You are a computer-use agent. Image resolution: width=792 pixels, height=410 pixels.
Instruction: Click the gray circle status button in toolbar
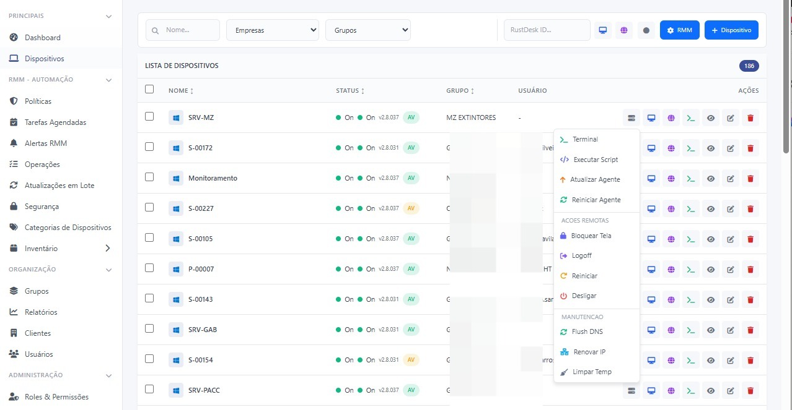click(646, 30)
